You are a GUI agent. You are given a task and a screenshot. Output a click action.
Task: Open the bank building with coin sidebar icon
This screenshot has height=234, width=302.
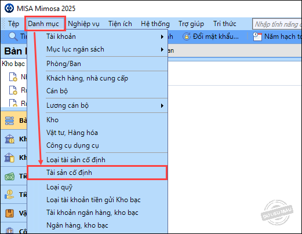[x=9, y=139]
